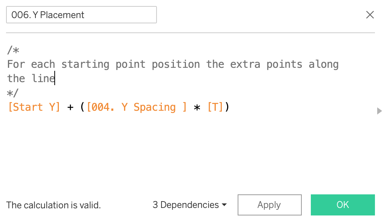Expand the function reference panel arrow
This screenshot has height=223, width=384.
point(379,111)
